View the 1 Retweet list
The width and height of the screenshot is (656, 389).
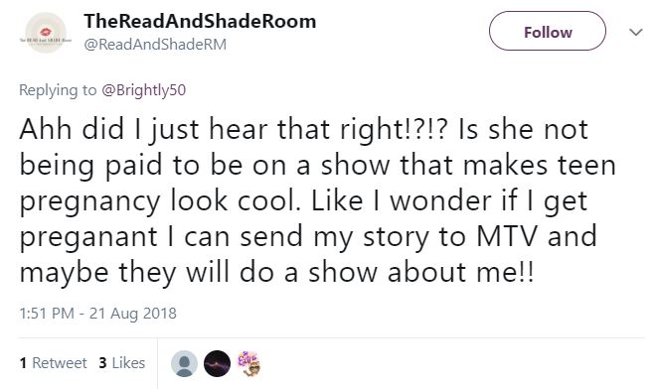(53, 362)
